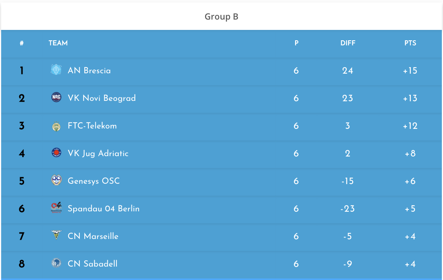Select the FTC-Telekom green club badge
This screenshot has width=443, height=280.
pos(56,126)
